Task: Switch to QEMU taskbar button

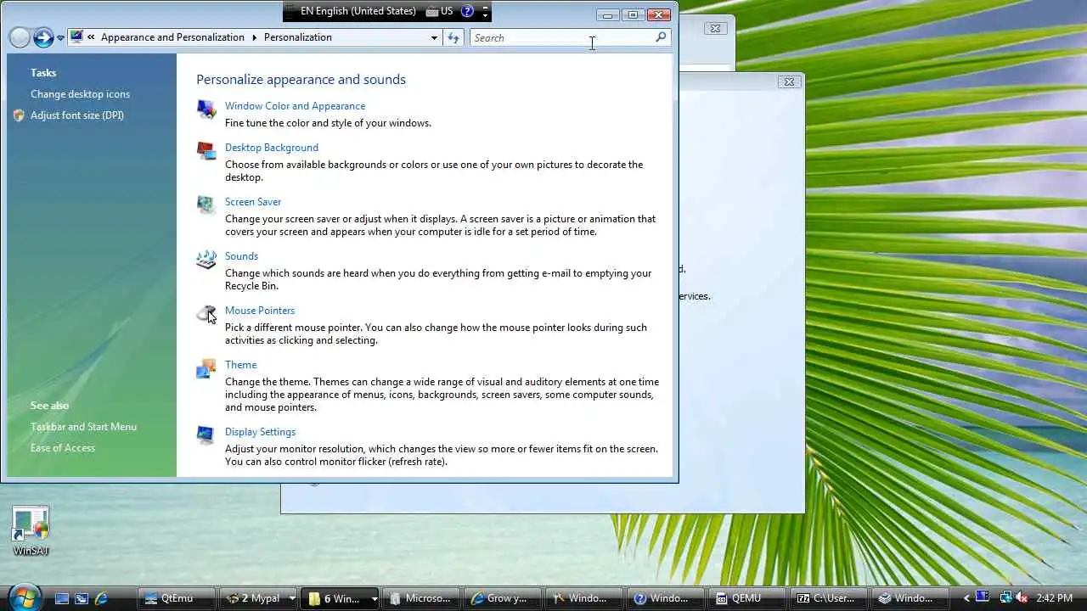Action: coord(747,598)
